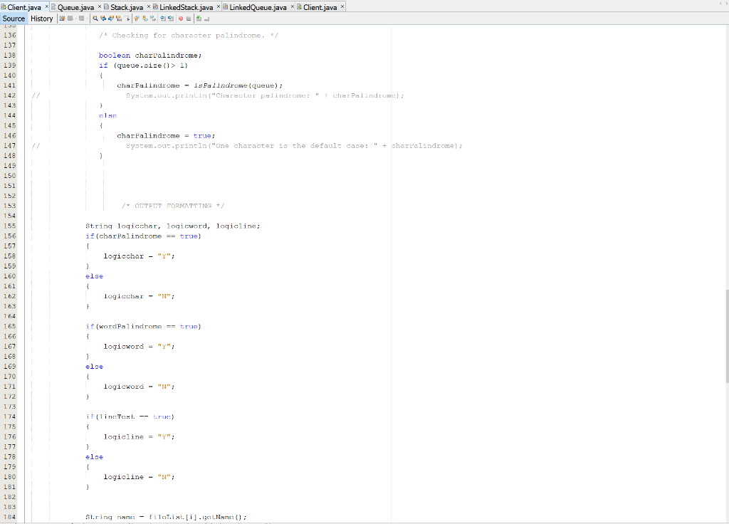Open the Stack.java tab
This screenshot has height=524, width=729.
point(127,7)
